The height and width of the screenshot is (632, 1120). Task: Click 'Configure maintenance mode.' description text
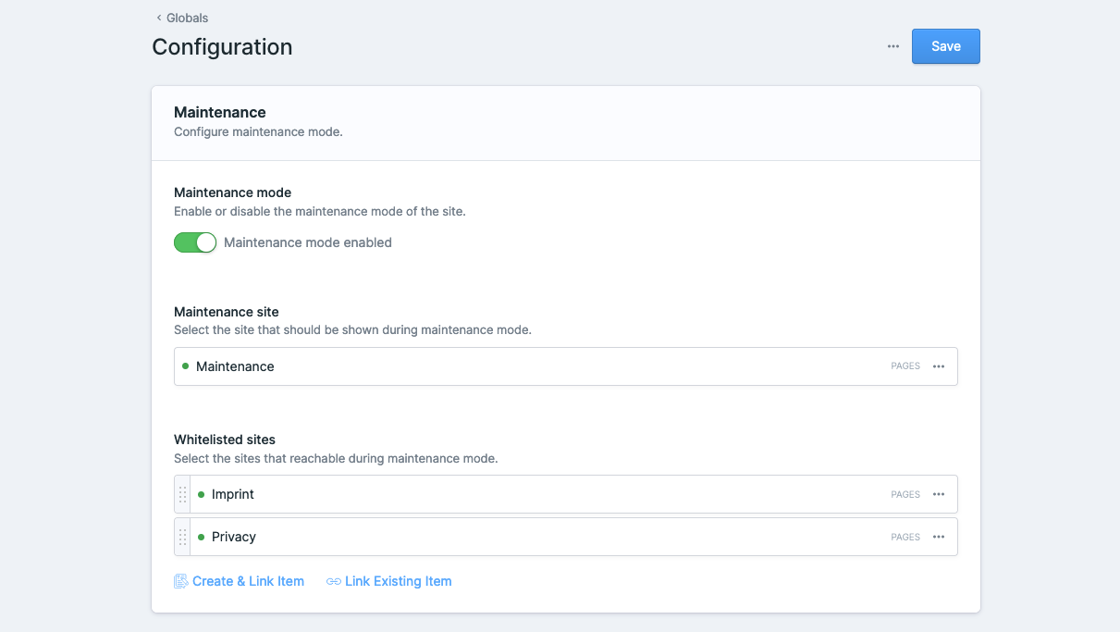point(259,132)
